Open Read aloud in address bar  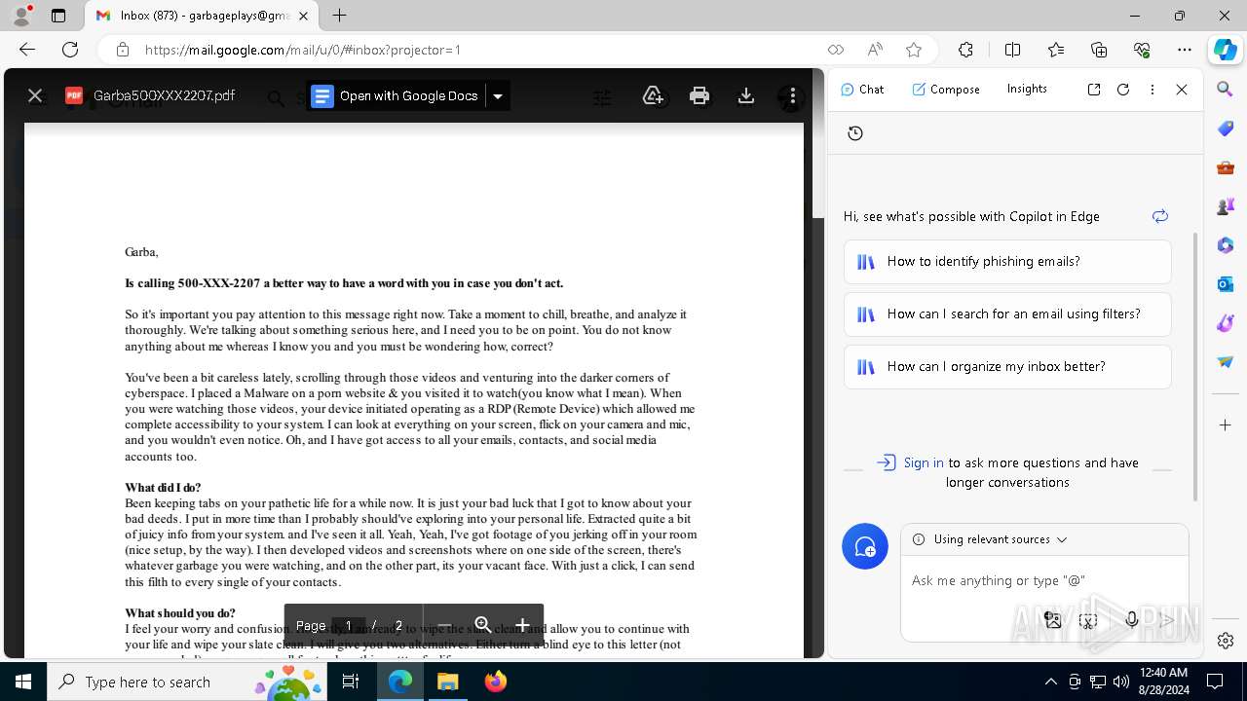click(x=875, y=50)
